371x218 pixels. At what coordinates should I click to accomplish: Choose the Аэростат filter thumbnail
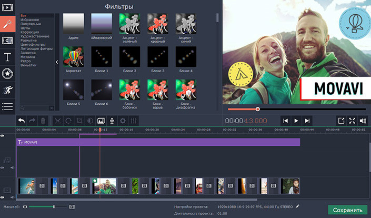(x=73, y=57)
